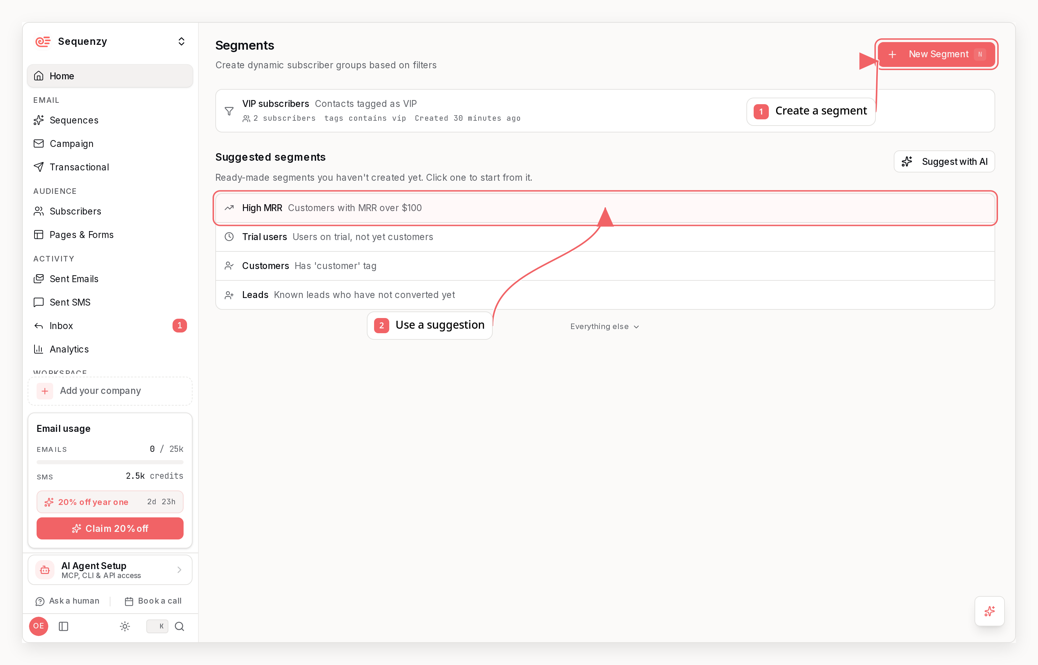Click the VIP subscribers filter funnel icon
The height and width of the screenshot is (665, 1038).
pos(229,111)
